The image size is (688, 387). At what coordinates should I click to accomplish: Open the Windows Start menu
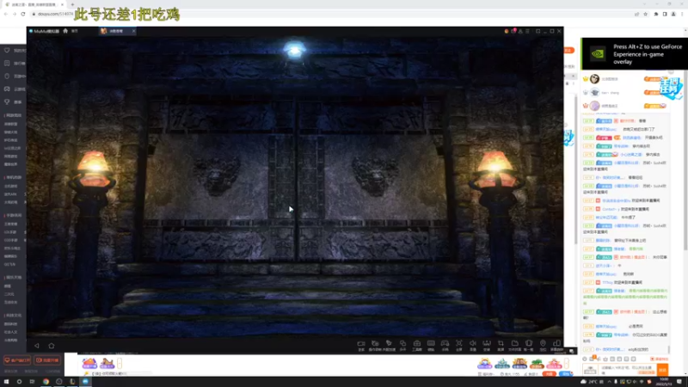7,382
